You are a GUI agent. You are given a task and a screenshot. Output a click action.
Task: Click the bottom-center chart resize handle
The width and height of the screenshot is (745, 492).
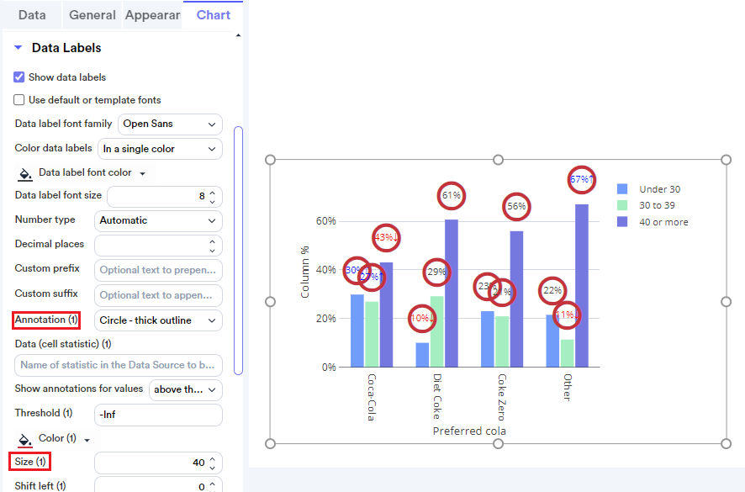click(498, 443)
